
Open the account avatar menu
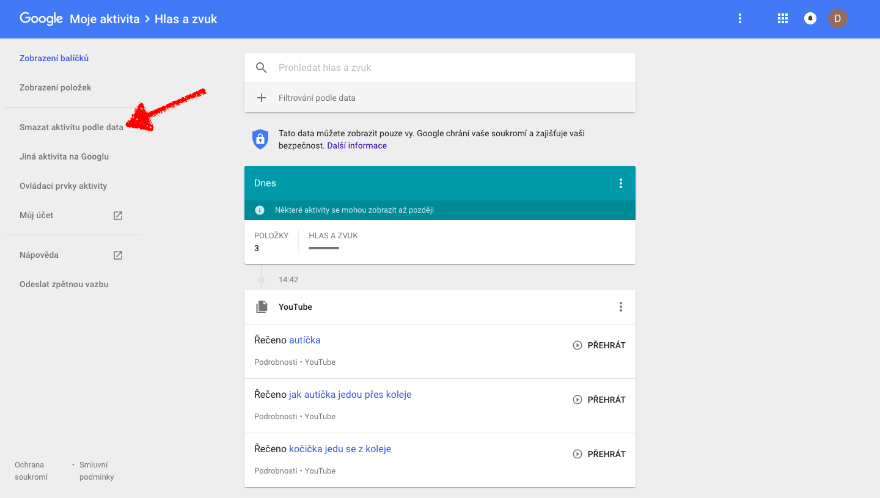tap(838, 18)
